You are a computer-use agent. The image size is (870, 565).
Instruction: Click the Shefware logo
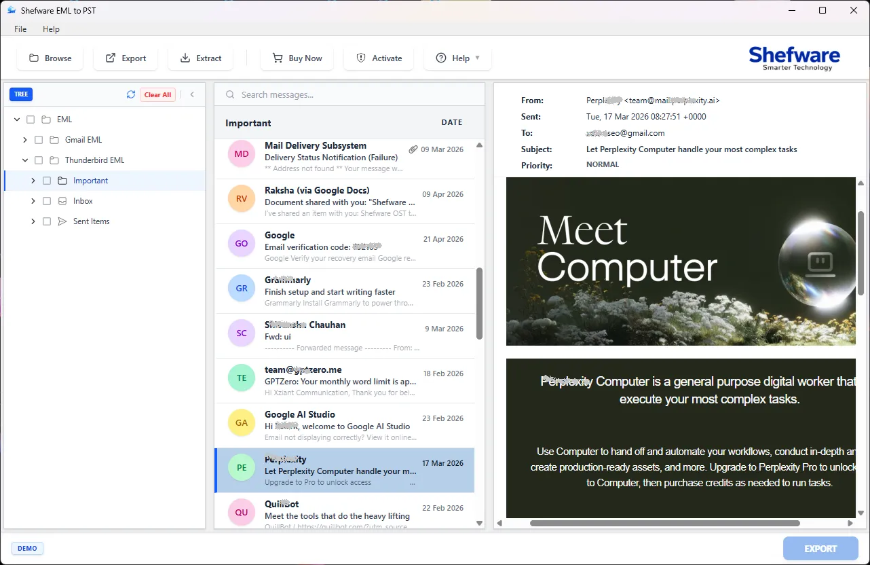(x=794, y=58)
